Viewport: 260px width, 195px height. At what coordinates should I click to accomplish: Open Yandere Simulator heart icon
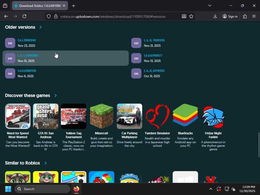click(x=157, y=116)
